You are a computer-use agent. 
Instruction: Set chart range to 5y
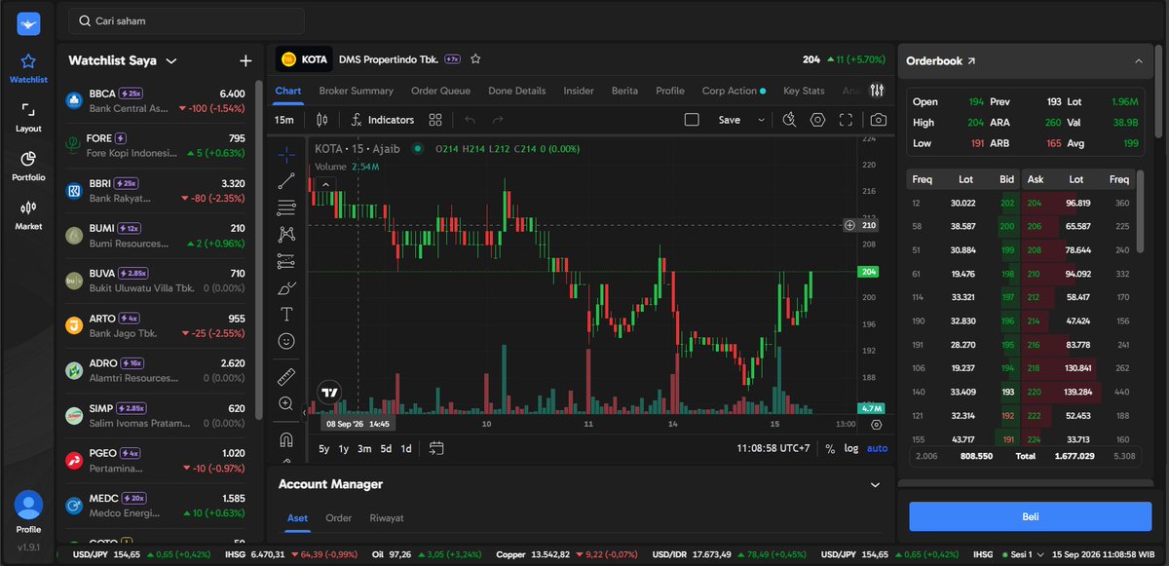[x=324, y=449]
